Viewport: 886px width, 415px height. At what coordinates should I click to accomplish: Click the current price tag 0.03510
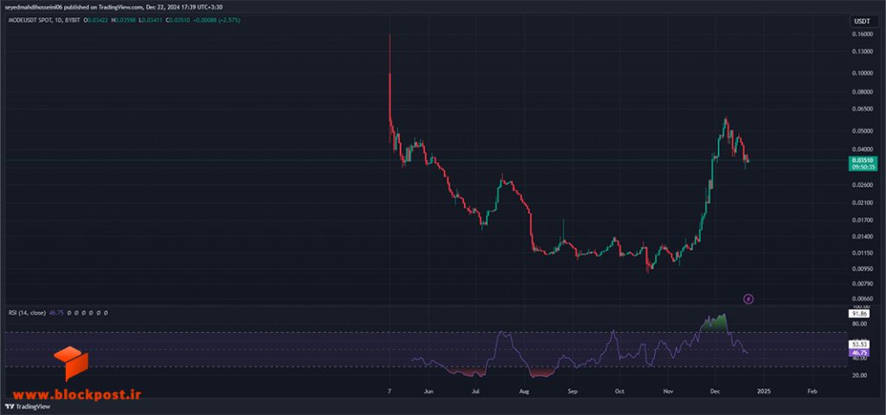click(863, 160)
